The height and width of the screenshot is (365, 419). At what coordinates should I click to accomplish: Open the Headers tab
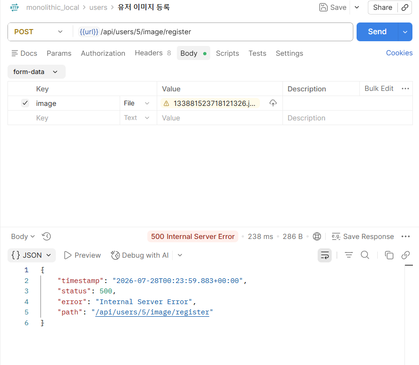click(x=152, y=53)
